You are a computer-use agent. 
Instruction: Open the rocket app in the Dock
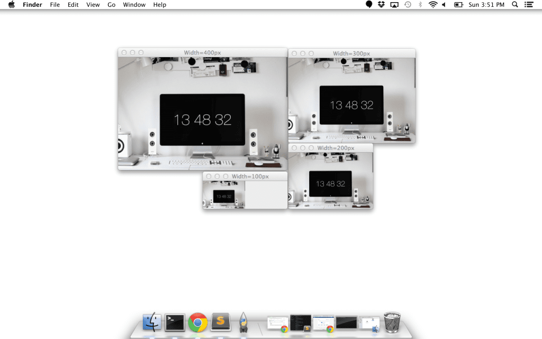[x=243, y=322]
